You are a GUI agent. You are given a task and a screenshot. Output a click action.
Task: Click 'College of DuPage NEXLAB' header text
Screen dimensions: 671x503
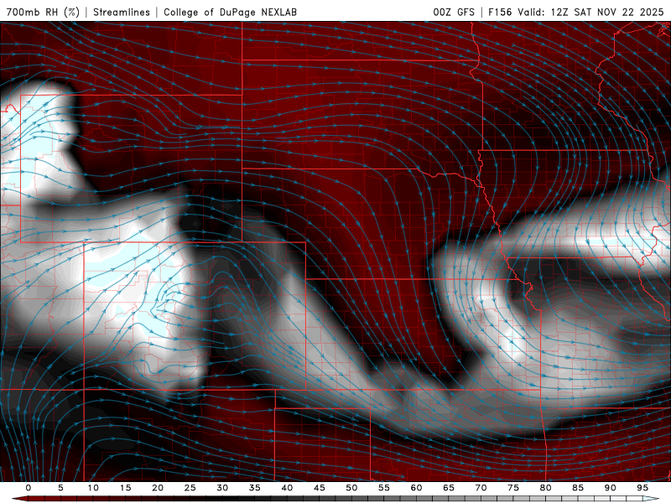pyautogui.click(x=230, y=12)
